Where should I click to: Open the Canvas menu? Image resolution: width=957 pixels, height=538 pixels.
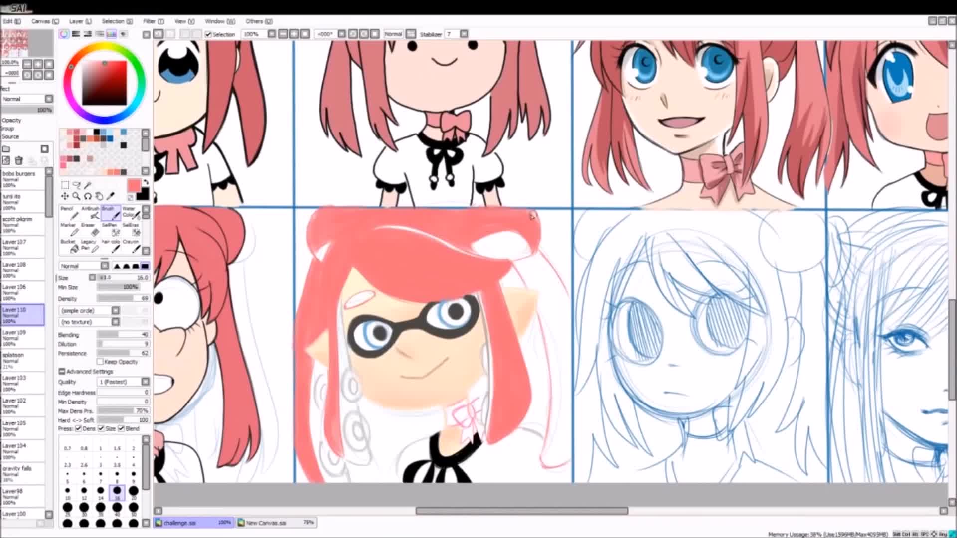point(45,21)
